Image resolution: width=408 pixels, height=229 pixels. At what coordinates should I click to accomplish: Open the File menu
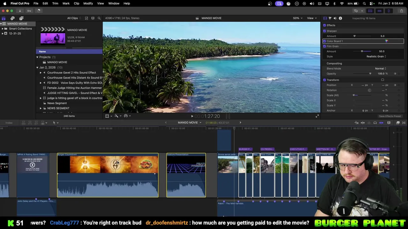pos(36,3)
